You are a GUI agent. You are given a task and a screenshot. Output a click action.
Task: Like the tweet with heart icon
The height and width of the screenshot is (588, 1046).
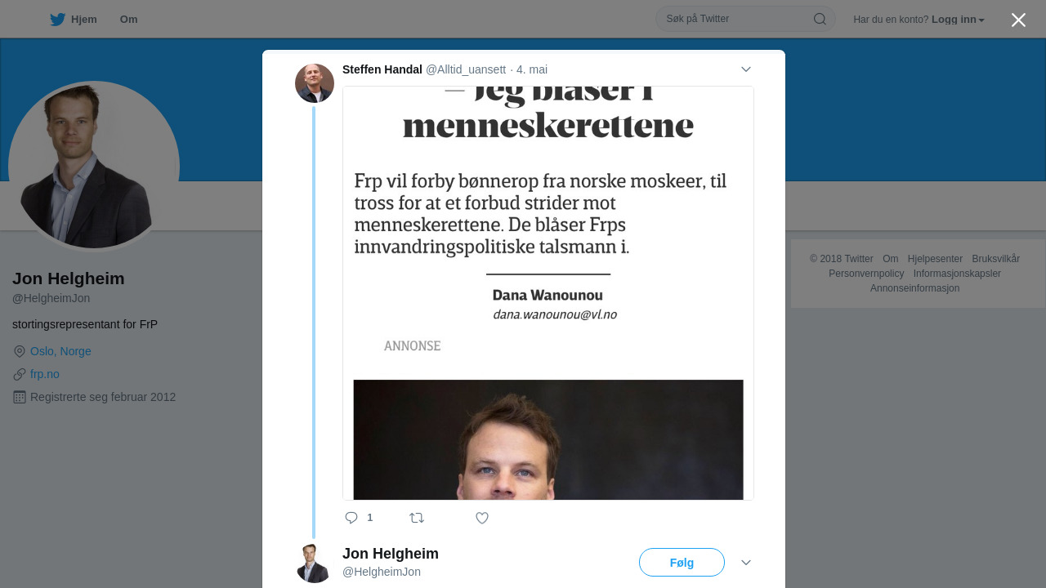[x=482, y=518]
